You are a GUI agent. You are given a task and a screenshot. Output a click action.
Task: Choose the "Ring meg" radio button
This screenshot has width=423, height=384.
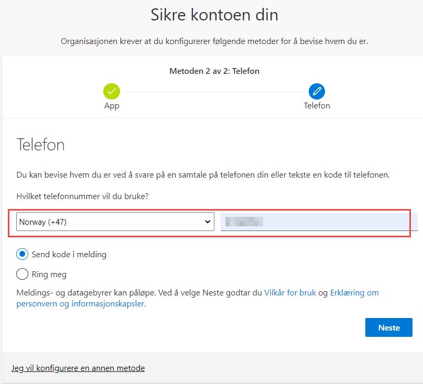point(23,274)
